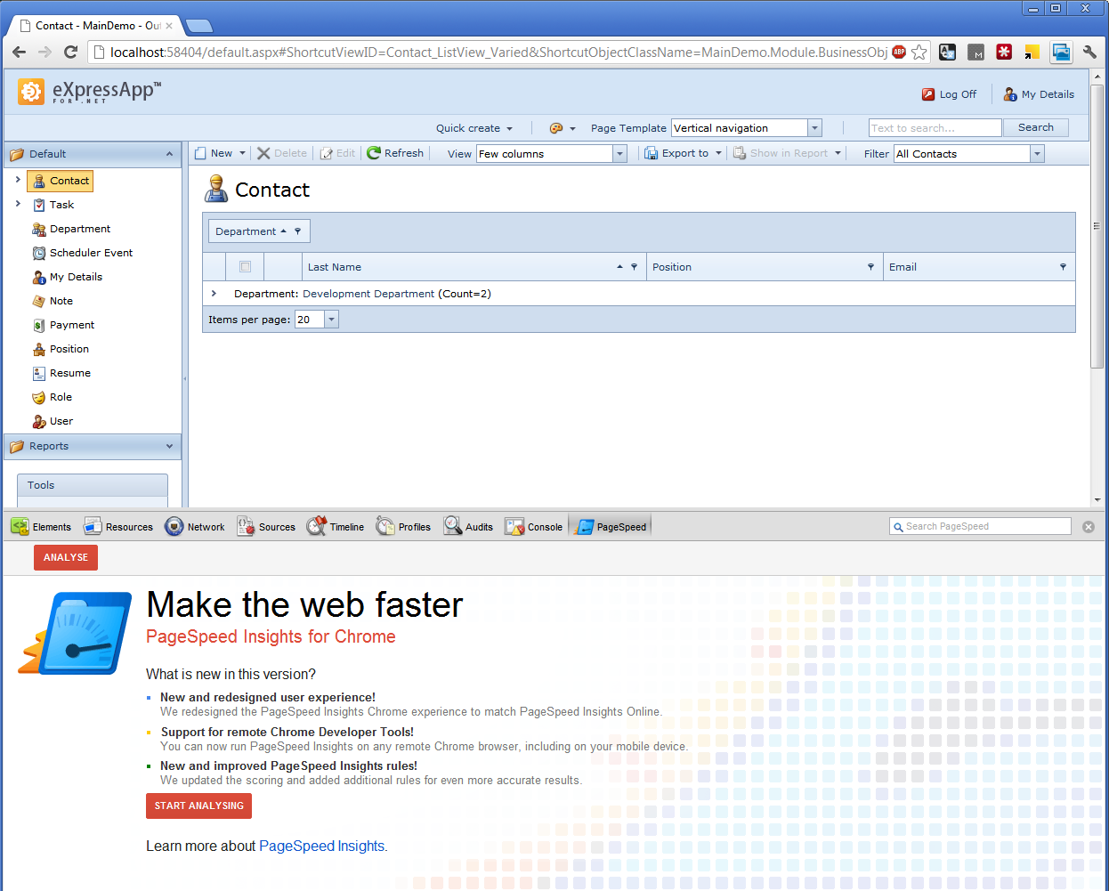Click the Delete toolbar action
Image resolution: width=1109 pixels, height=891 pixels.
tap(282, 153)
